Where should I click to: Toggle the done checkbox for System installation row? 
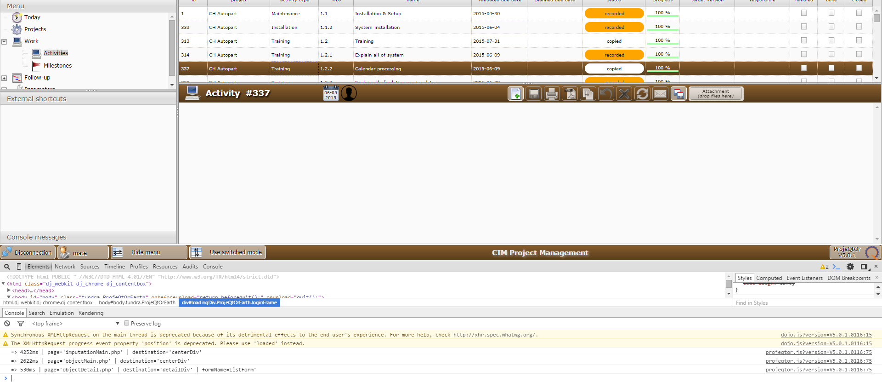coord(831,27)
